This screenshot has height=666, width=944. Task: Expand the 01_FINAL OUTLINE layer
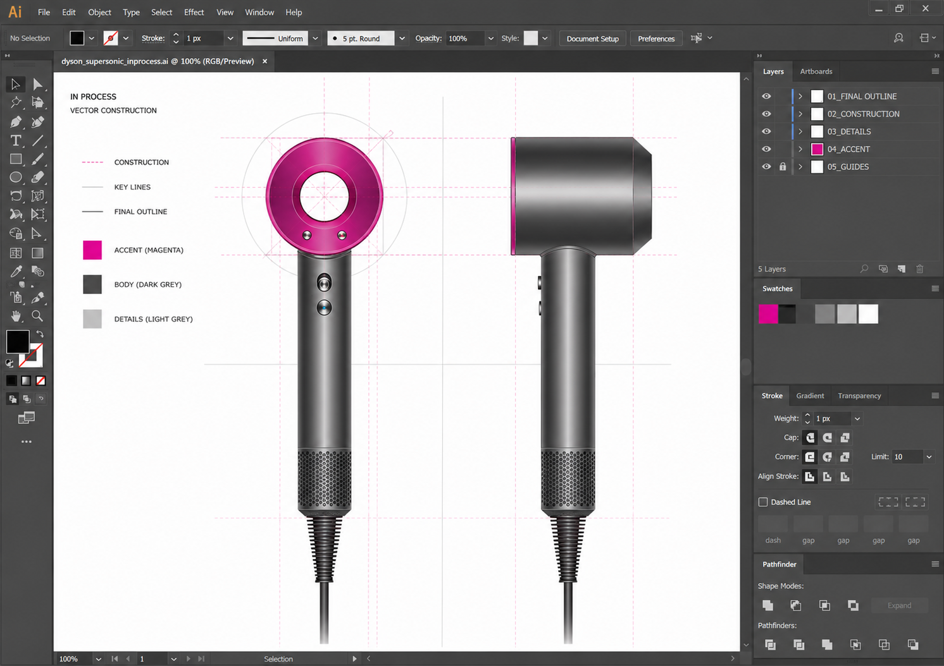pos(800,96)
